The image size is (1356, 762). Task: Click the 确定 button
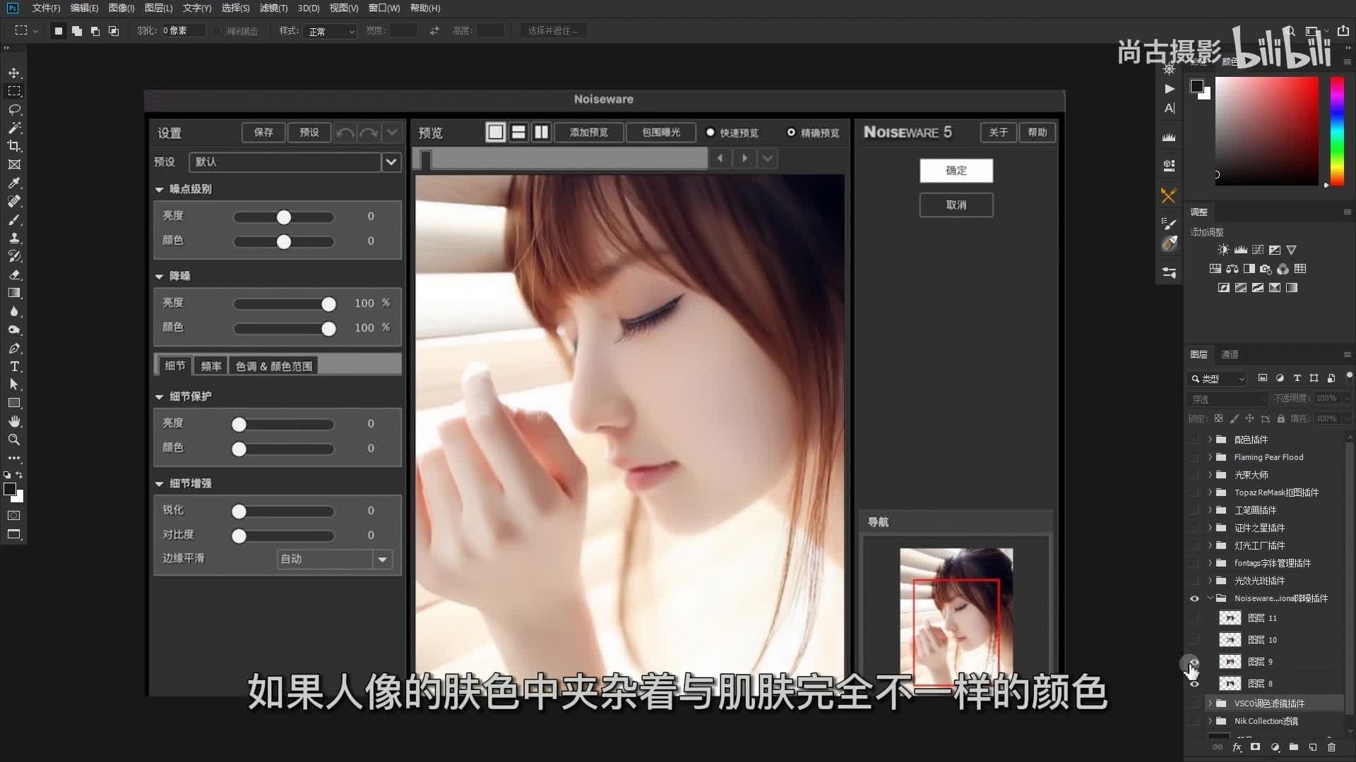[x=956, y=171]
